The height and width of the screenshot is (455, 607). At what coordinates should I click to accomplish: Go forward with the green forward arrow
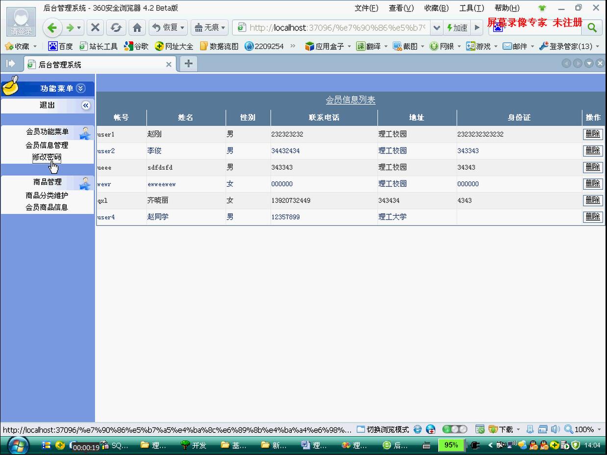(70, 27)
